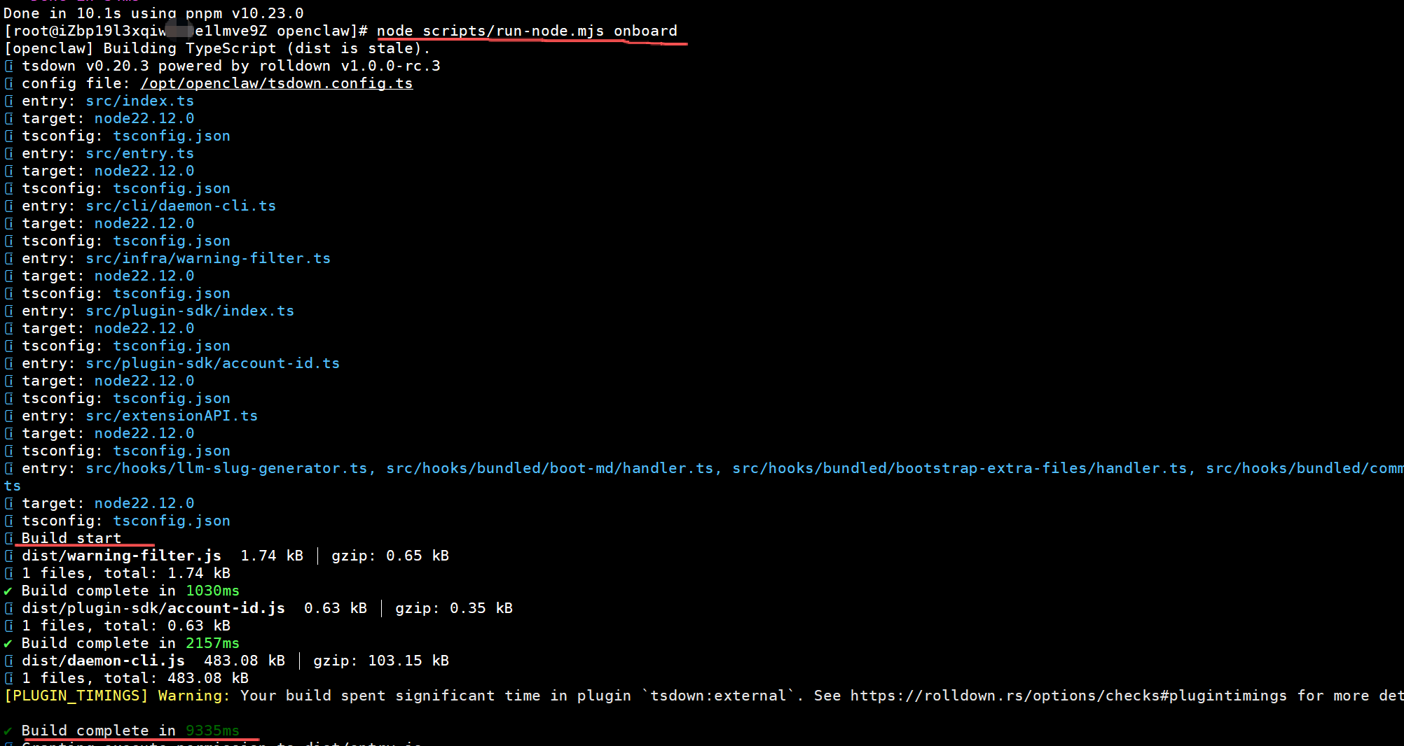The width and height of the screenshot is (1404, 746).
Task: Click the src/index.ts entry path
Action: 139,101
